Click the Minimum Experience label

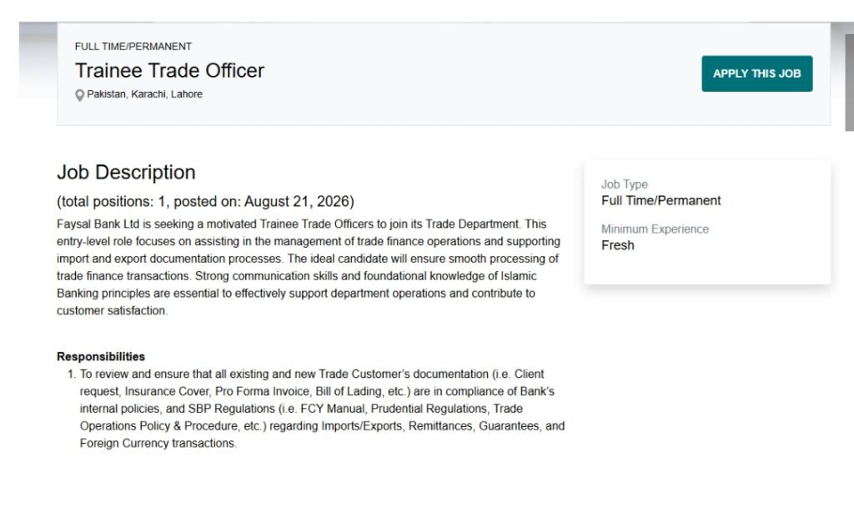(x=655, y=229)
